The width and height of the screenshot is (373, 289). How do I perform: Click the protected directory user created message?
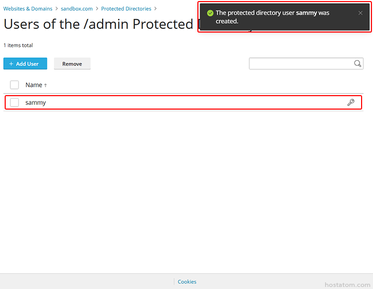click(272, 17)
